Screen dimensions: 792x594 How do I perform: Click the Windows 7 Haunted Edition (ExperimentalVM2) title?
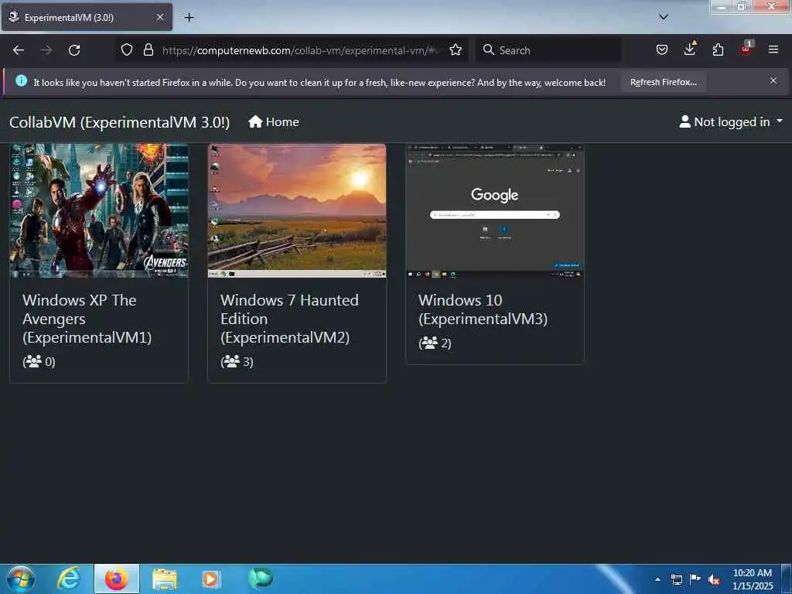point(289,319)
